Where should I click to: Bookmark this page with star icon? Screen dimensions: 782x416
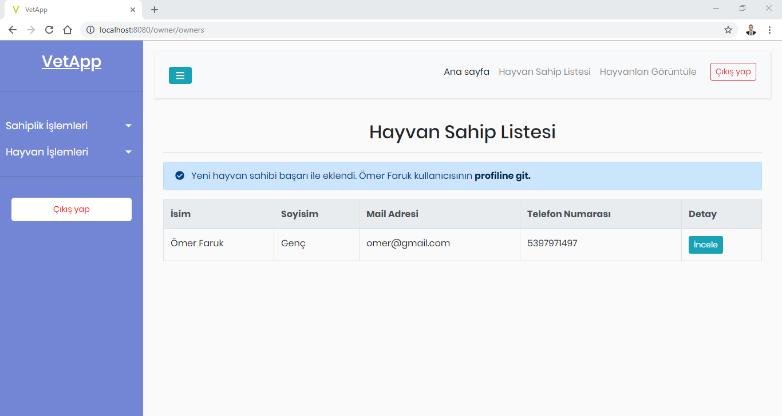pyautogui.click(x=728, y=30)
